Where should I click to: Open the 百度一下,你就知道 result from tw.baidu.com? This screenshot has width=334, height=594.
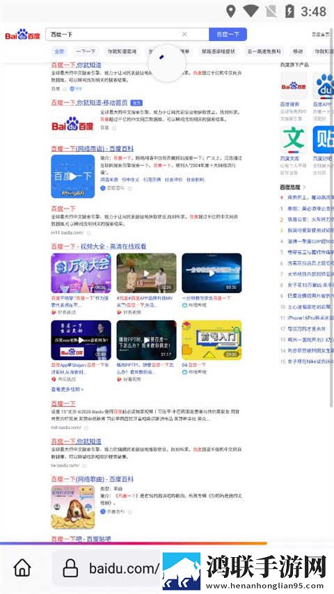coord(76,441)
